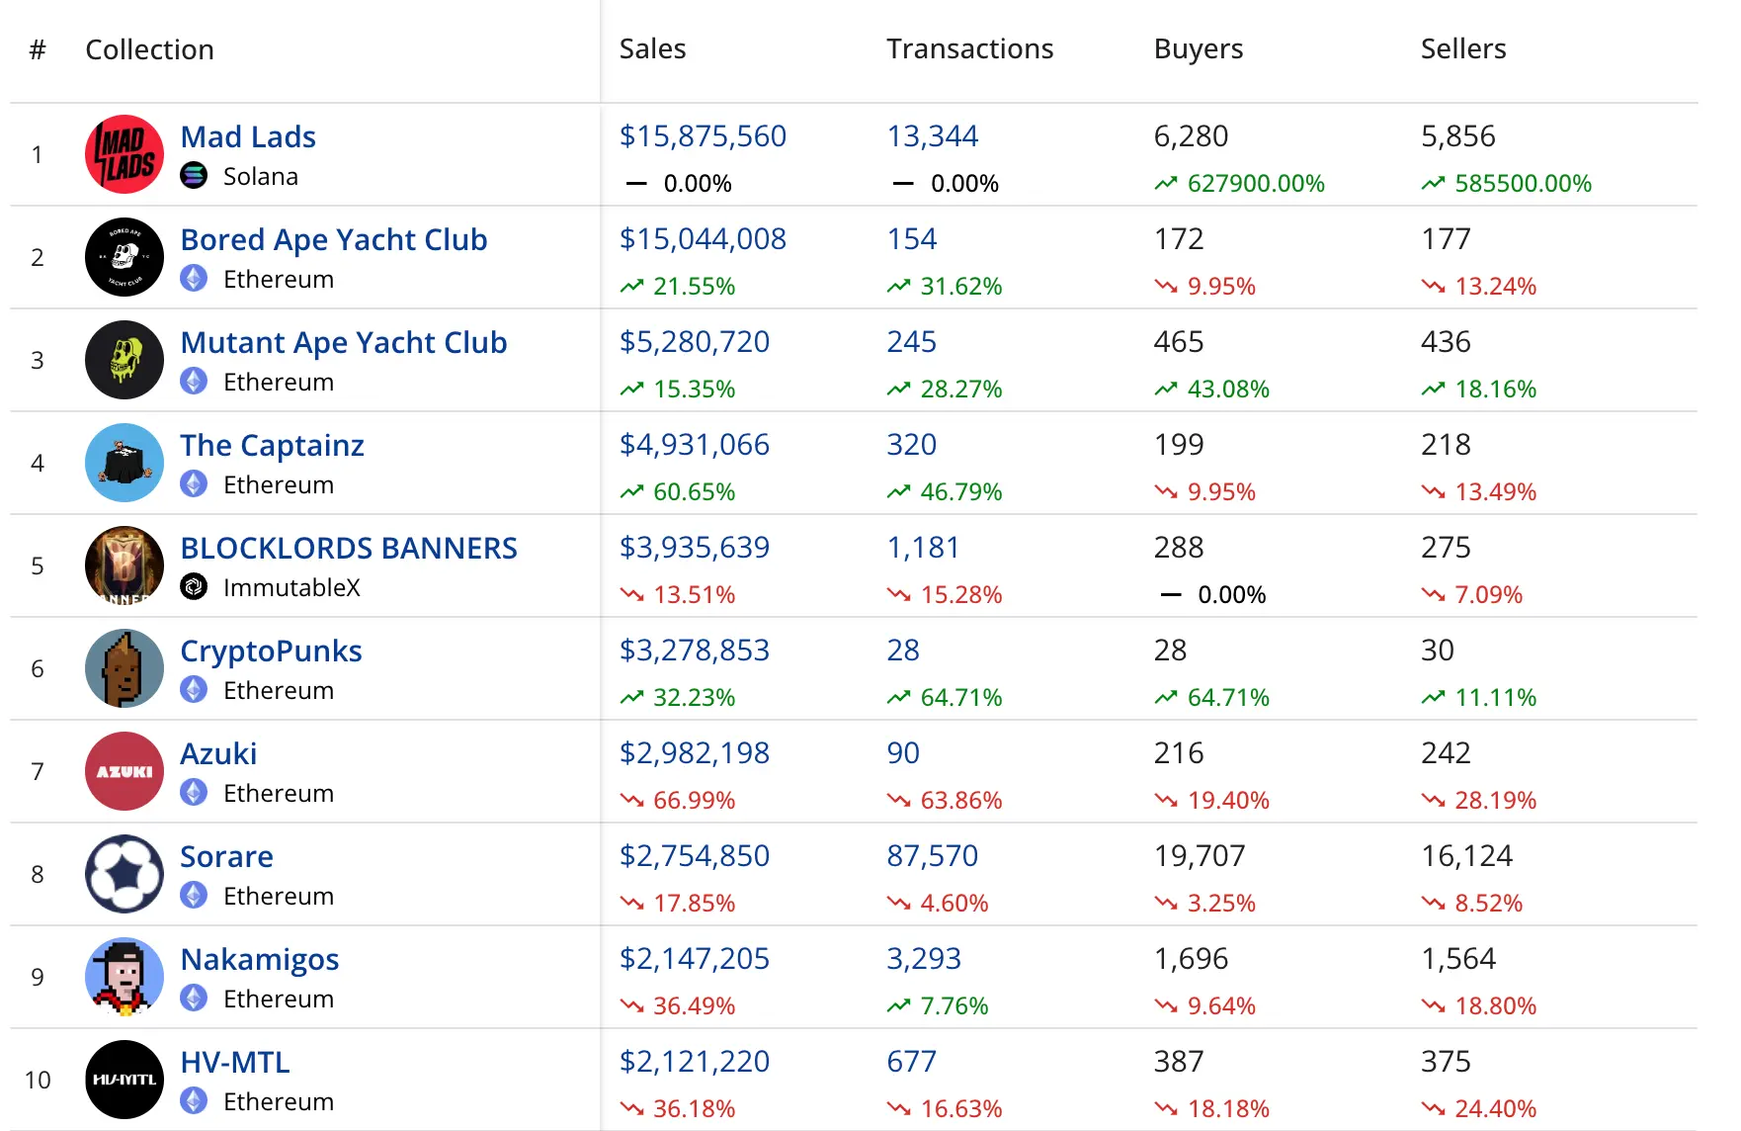The height and width of the screenshot is (1131, 1741).
Task: Click the $15,875,560 sales value
Action: (x=703, y=136)
